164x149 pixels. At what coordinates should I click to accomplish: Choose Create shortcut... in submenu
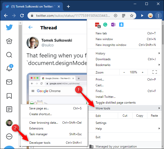(x=54, y=114)
